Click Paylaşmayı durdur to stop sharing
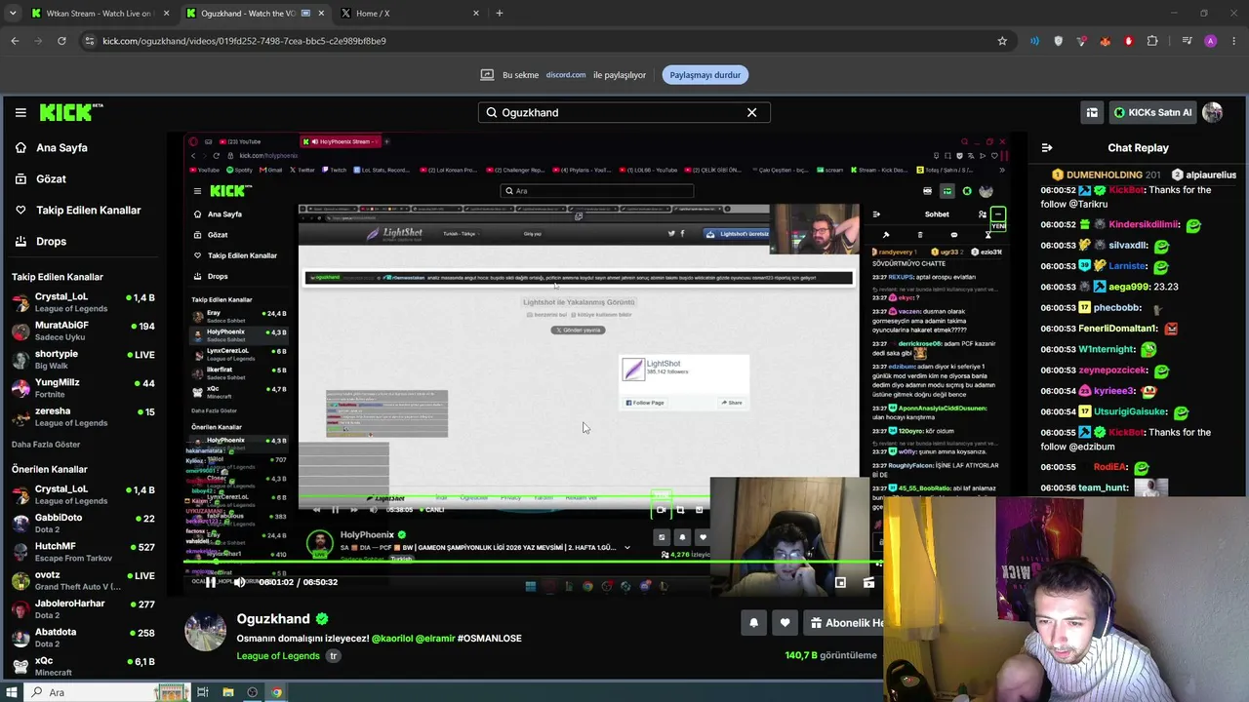 705,75
